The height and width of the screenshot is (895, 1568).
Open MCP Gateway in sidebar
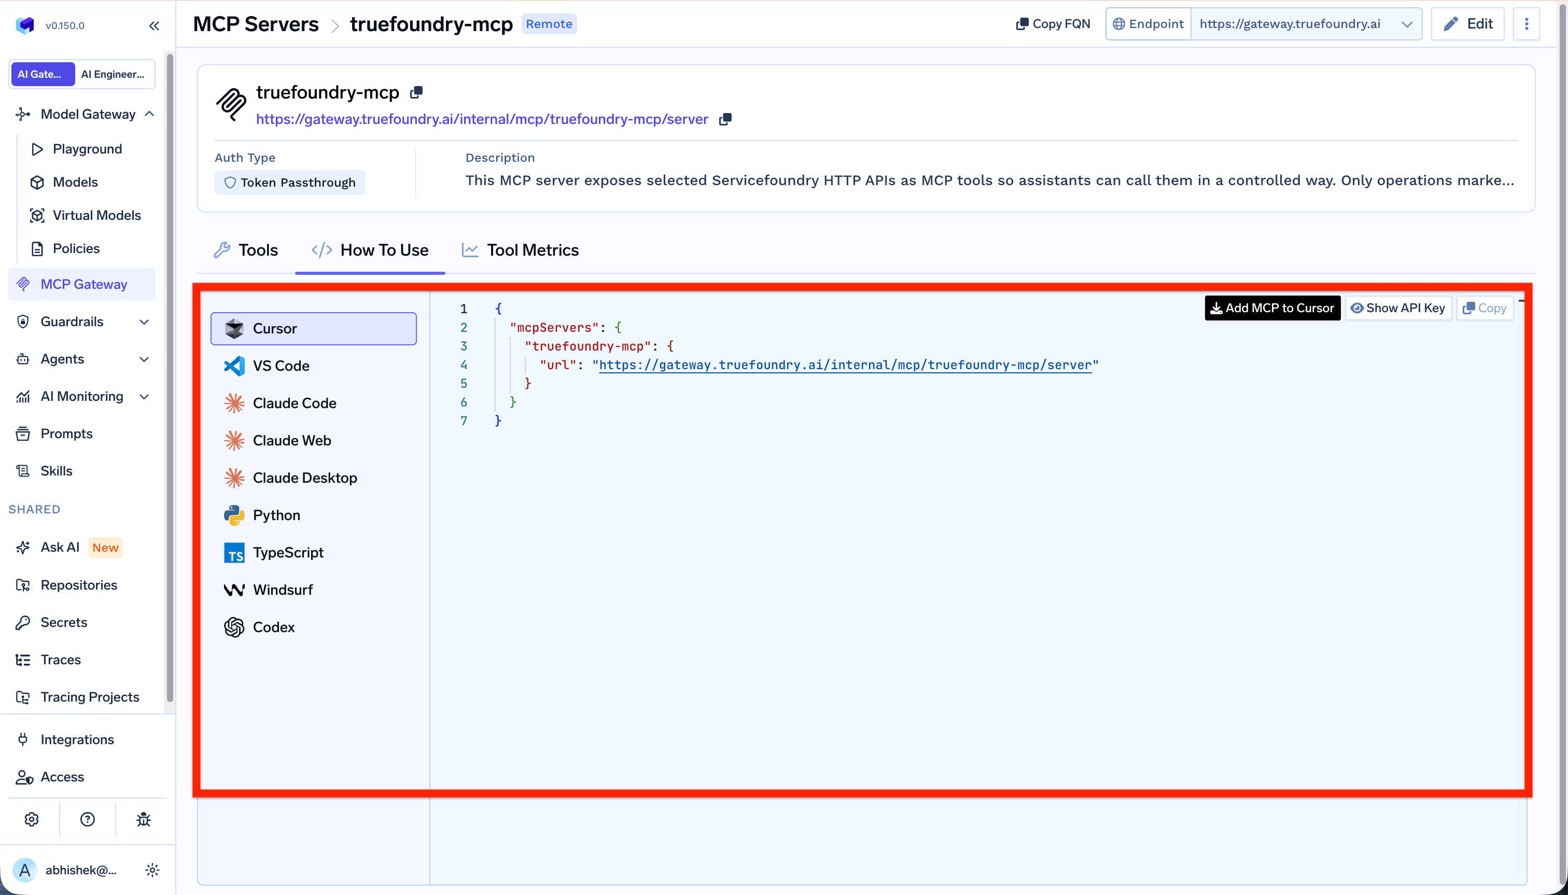82,284
